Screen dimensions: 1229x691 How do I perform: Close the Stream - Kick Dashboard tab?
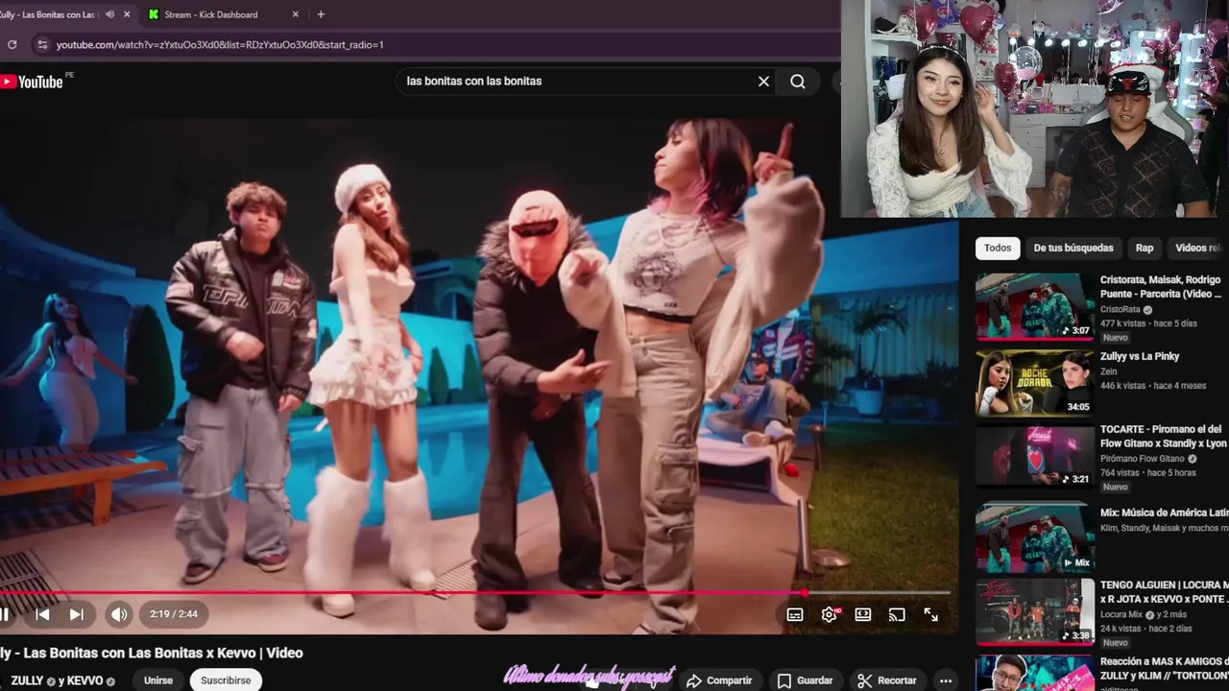296,14
